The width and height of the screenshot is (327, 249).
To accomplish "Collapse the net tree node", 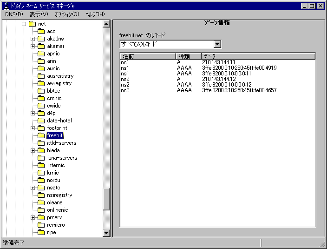I will click(x=24, y=24).
